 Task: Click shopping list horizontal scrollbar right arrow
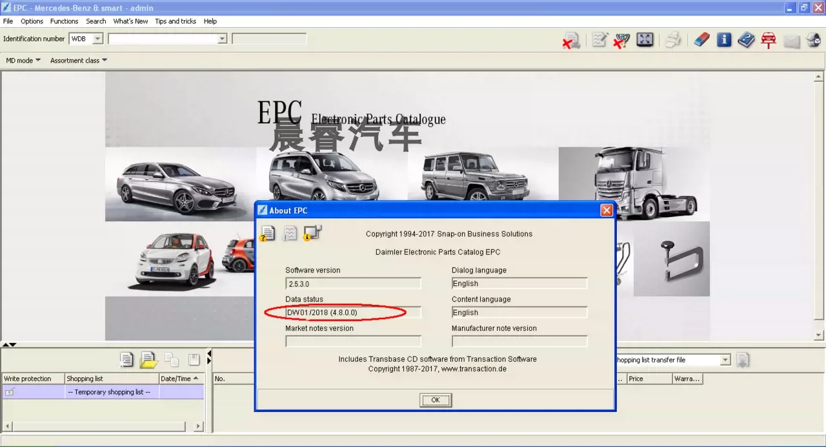[199, 426]
